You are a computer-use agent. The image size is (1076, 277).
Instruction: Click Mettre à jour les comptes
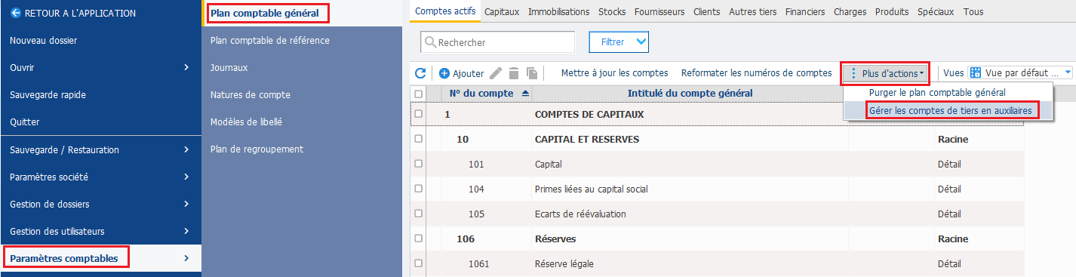click(x=614, y=73)
